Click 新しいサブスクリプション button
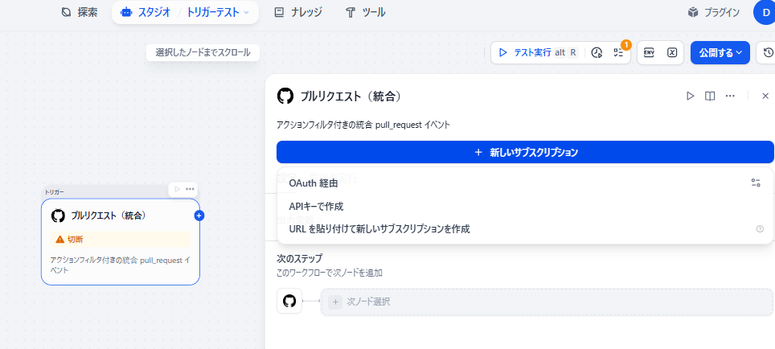Screen dimensions: 775x349 [525, 152]
